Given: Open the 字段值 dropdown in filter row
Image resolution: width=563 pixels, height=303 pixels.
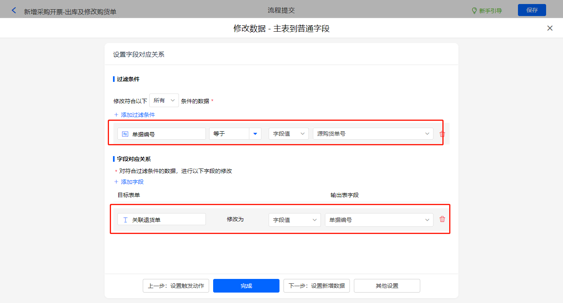Looking at the screenshot, I should (x=288, y=134).
